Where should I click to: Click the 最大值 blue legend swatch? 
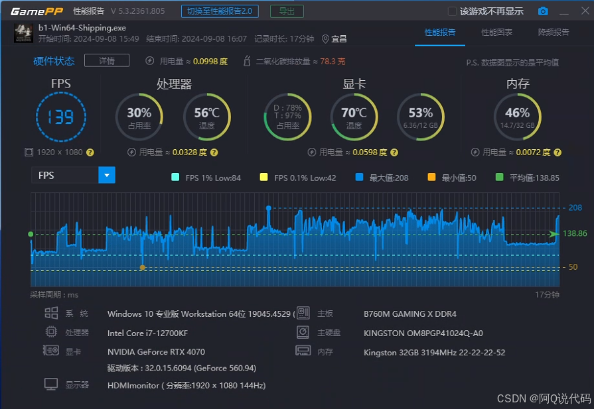[x=359, y=178]
